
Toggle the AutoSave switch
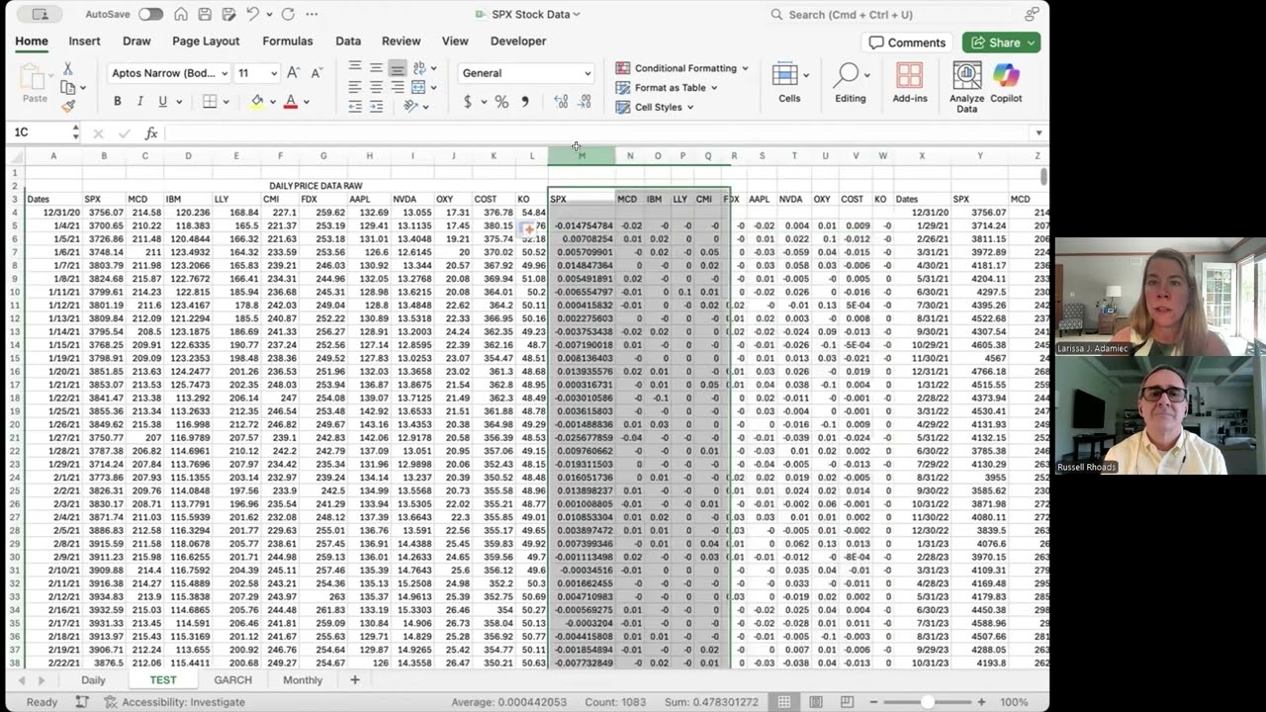click(150, 14)
